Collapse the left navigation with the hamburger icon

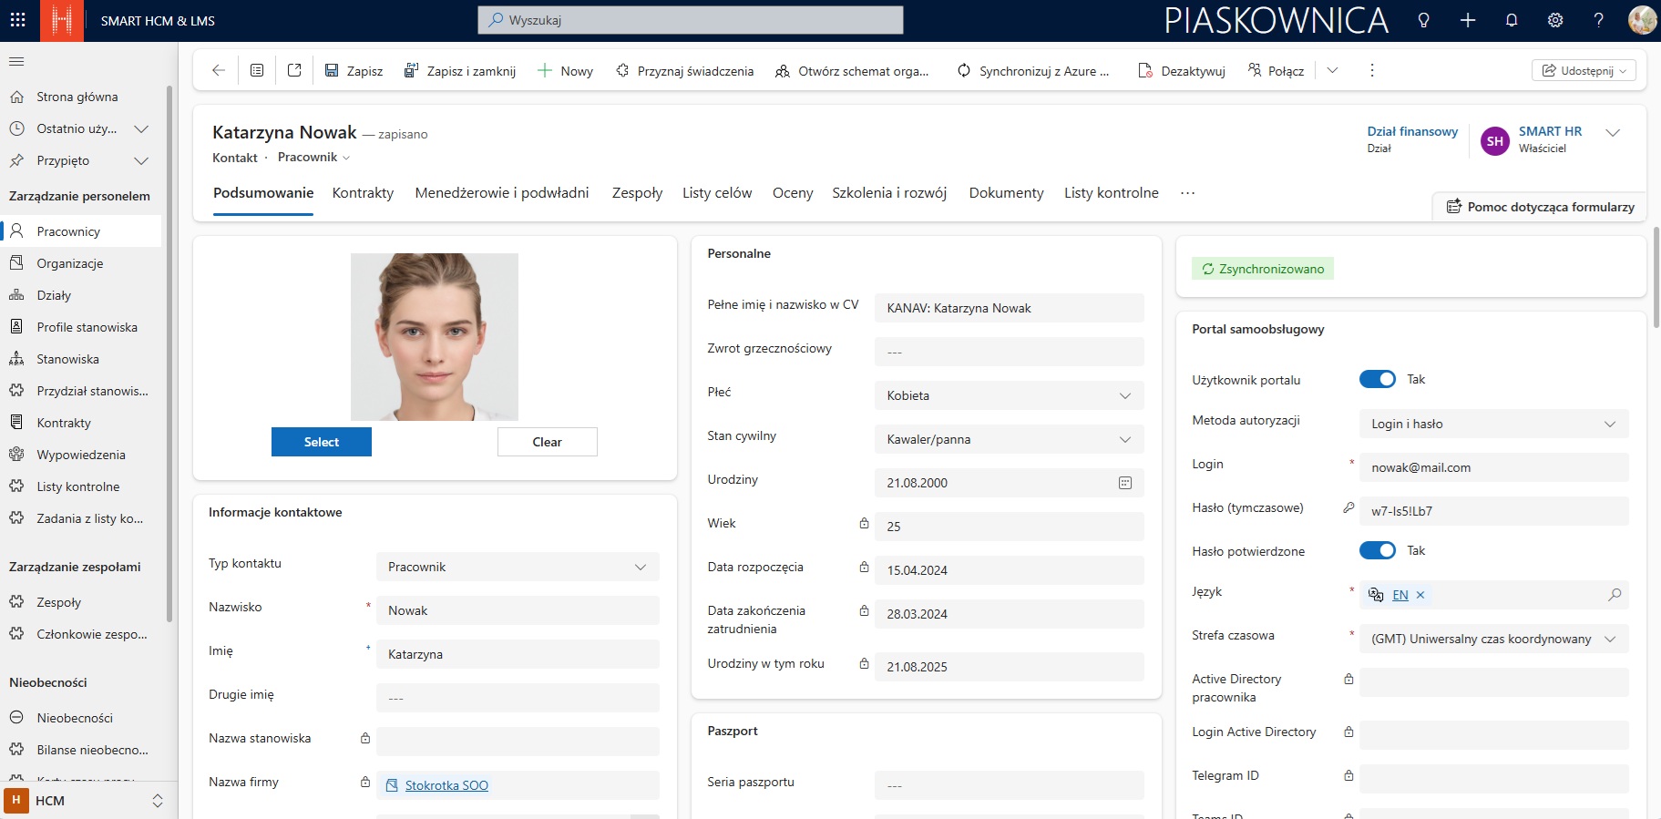pos(16,61)
